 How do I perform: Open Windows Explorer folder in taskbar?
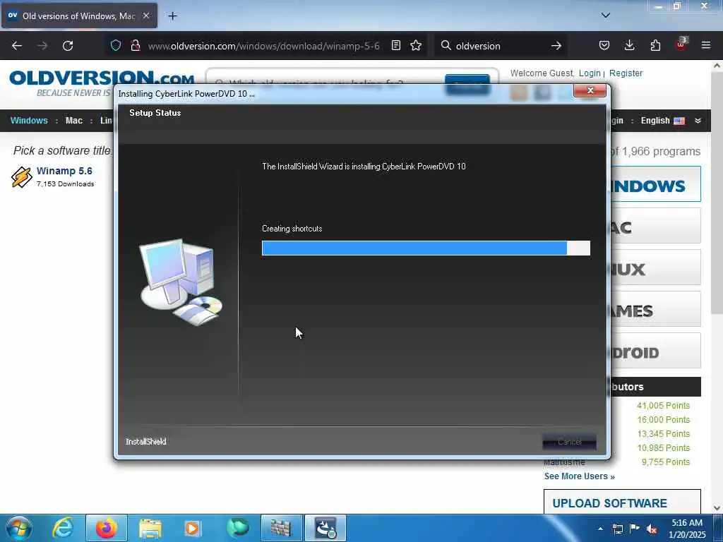click(150, 528)
